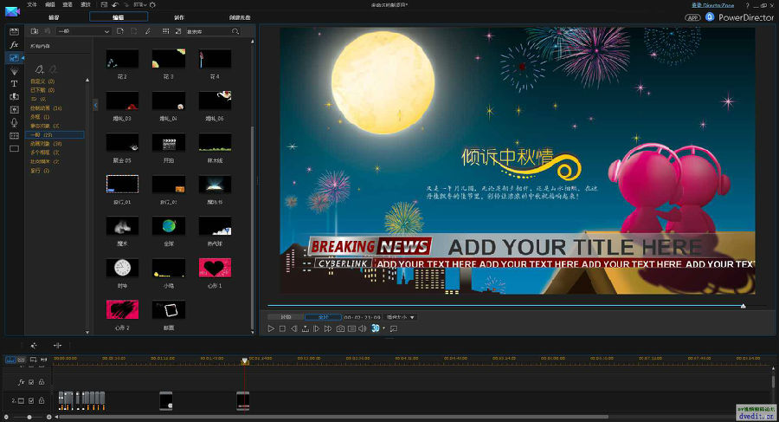This screenshot has height=422, width=779.
Task: Click the timeline zoom slider handle
Action: [x=29, y=417]
